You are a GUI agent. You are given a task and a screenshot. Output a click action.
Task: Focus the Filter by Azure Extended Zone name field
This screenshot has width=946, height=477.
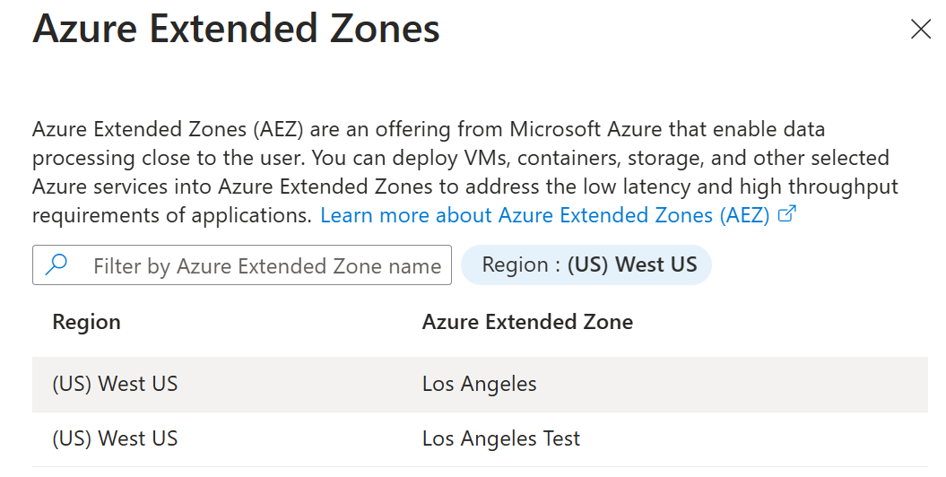click(266, 266)
